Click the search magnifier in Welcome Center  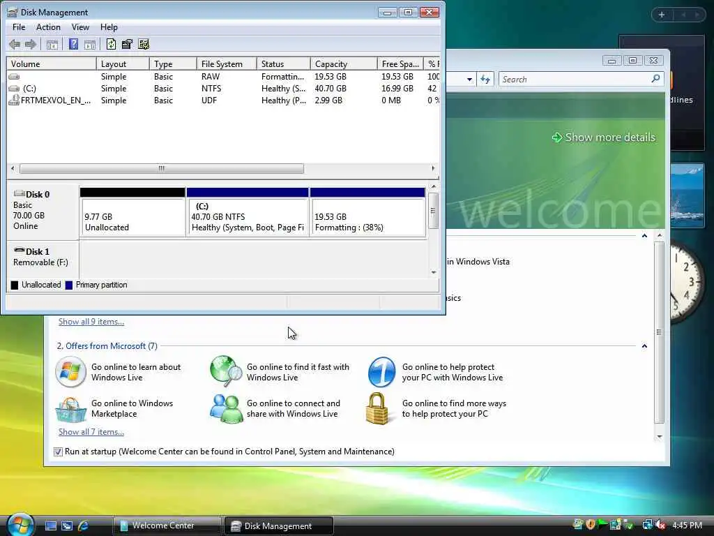coord(655,79)
